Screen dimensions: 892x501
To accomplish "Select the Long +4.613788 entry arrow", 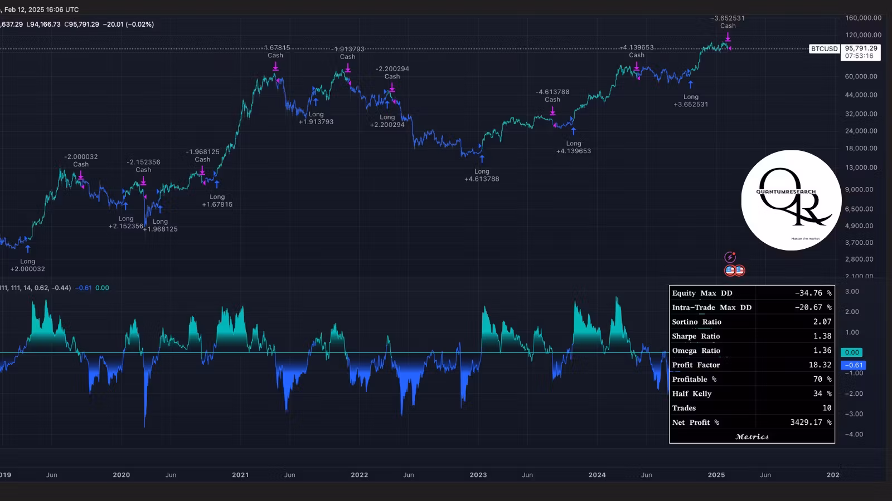I will pos(482,159).
